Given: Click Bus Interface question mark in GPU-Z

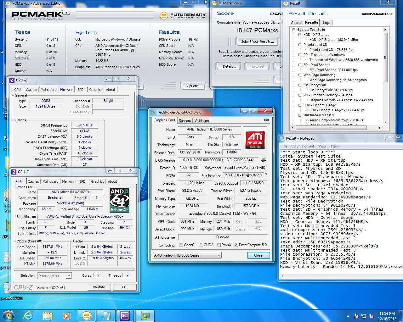Looking at the screenshot, I should [266, 175].
